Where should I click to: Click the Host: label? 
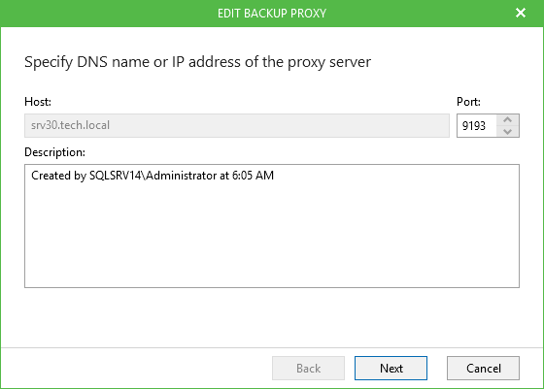coord(38,102)
